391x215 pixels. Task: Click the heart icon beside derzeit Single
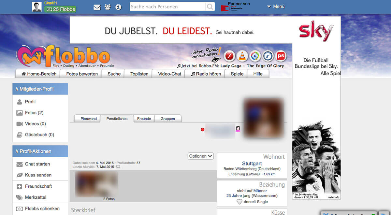[239, 202]
